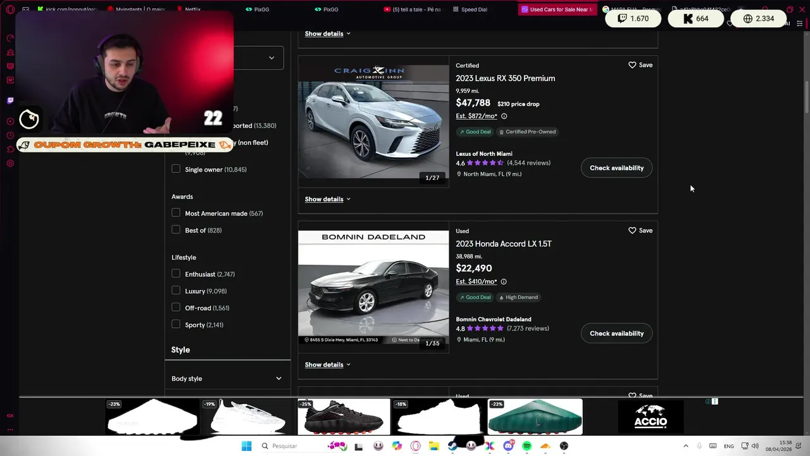
Task: Click Check availability for the Honda Accord
Action: 616,333
